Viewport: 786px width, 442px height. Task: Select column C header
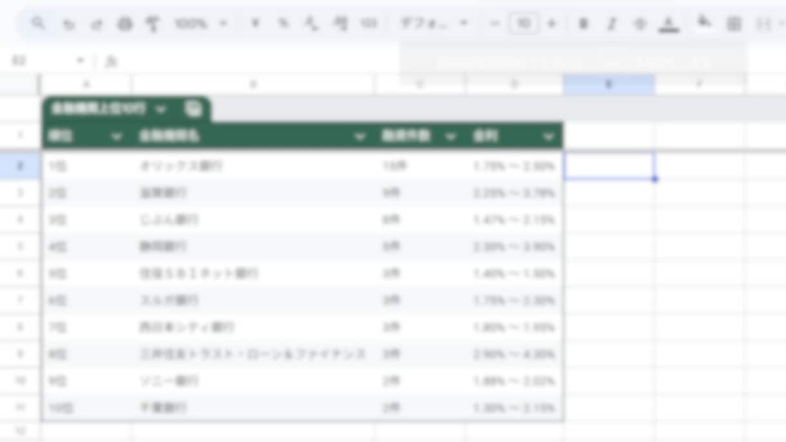point(420,84)
